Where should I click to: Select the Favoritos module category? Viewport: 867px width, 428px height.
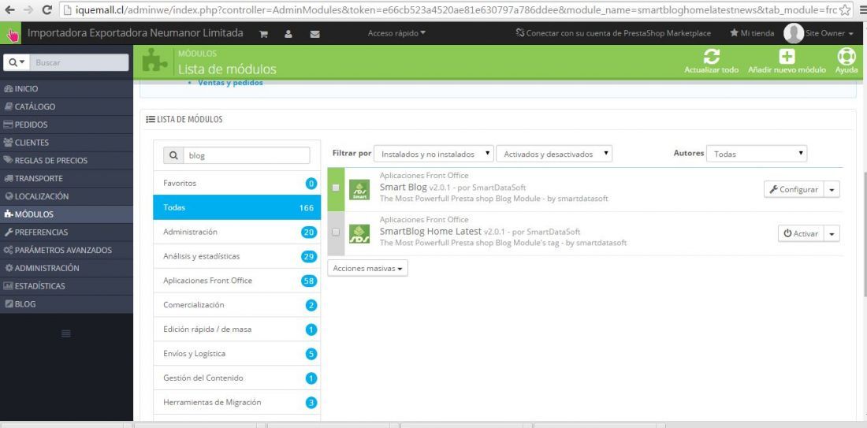coord(236,183)
